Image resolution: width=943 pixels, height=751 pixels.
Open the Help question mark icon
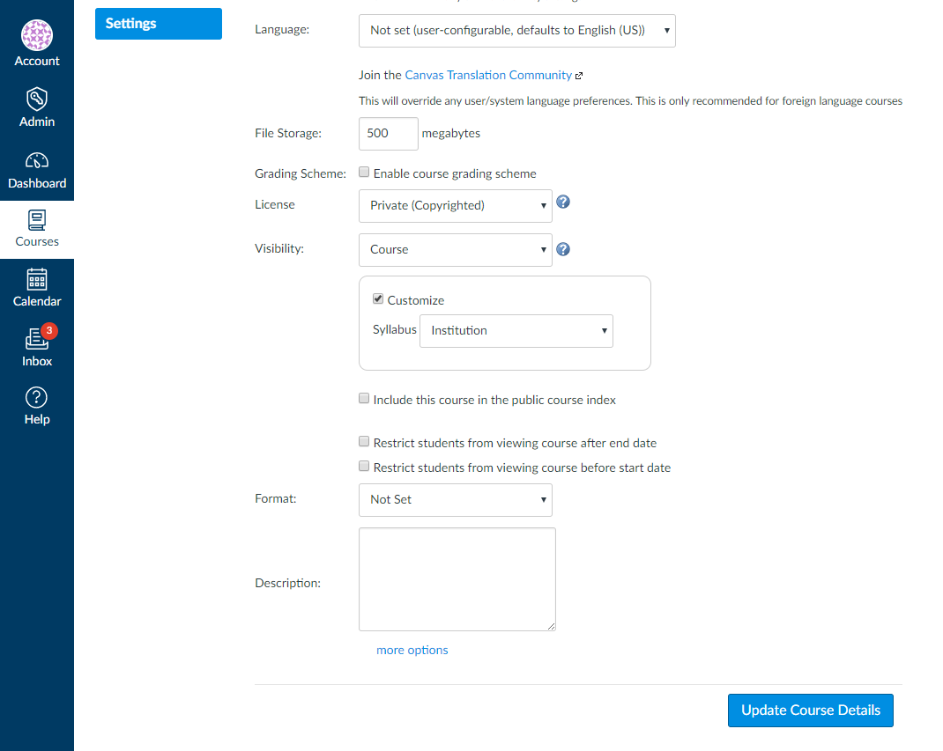click(37, 397)
